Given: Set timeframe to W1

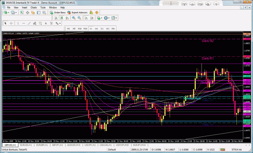Looking at the screenshot, I should tap(108, 29).
